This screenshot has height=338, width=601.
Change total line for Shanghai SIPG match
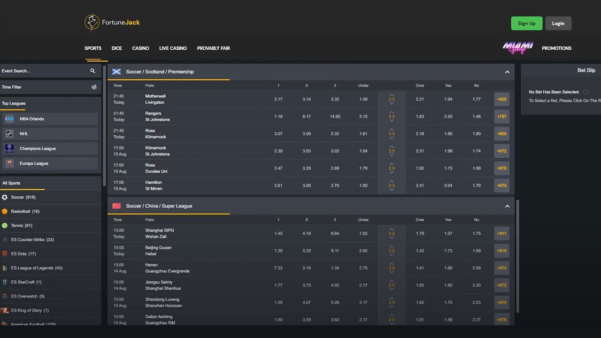point(392,234)
